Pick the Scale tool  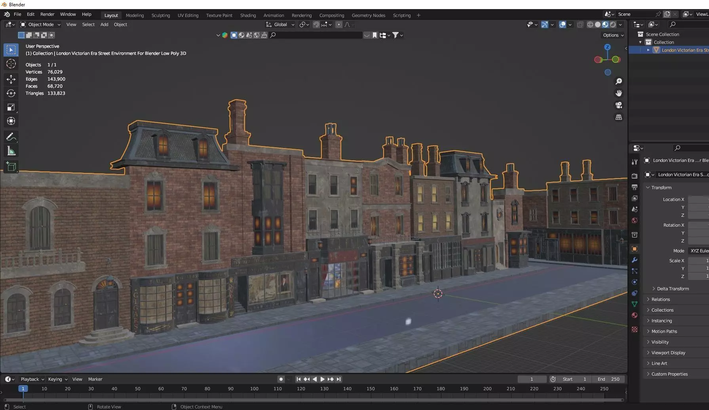coord(11,107)
